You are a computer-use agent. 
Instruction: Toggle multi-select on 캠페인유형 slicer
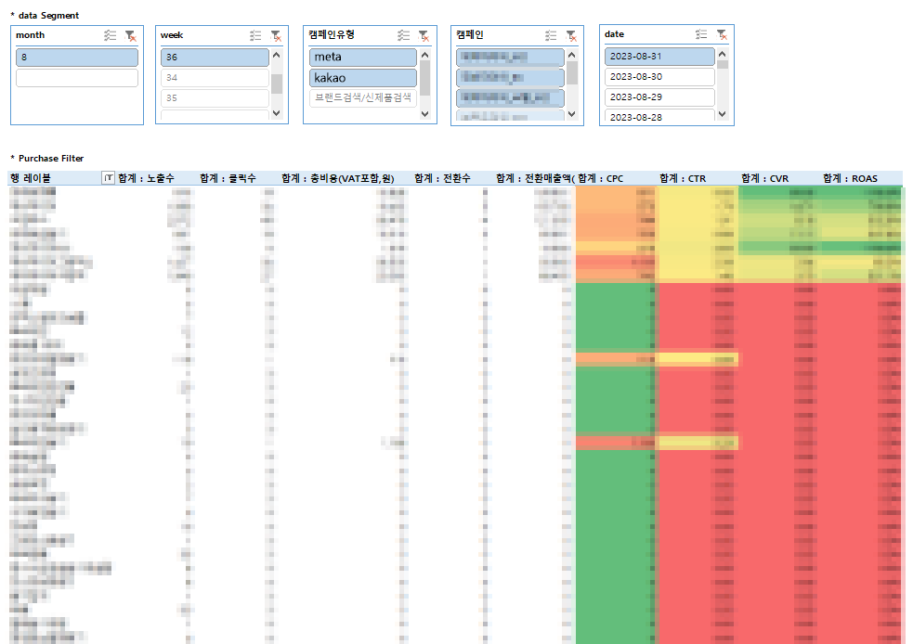(x=403, y=35)
